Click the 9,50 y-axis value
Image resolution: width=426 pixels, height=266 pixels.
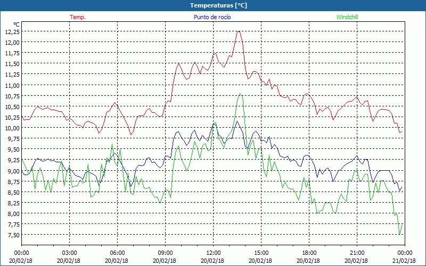tap(14, 149)
